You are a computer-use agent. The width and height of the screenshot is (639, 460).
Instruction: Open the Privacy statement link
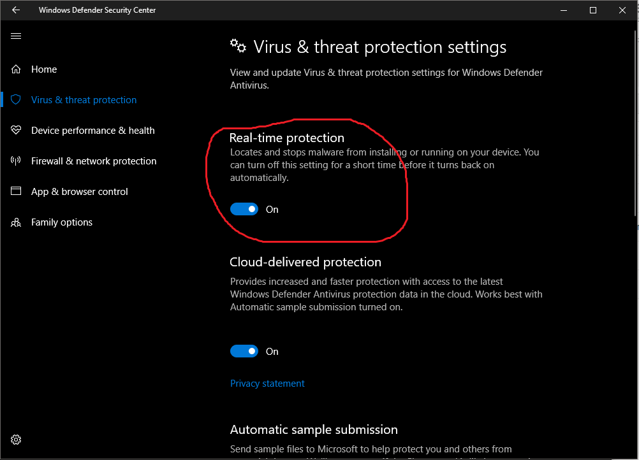click(x=267, y=384)
